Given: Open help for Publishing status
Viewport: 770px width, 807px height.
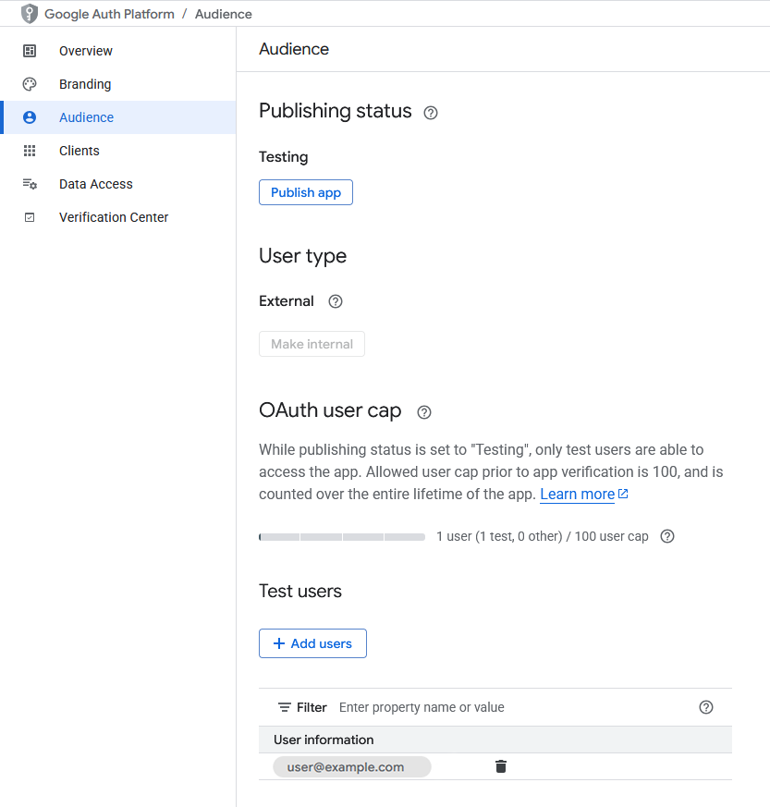Looking at the screenshot, I should tap(431, 113).
